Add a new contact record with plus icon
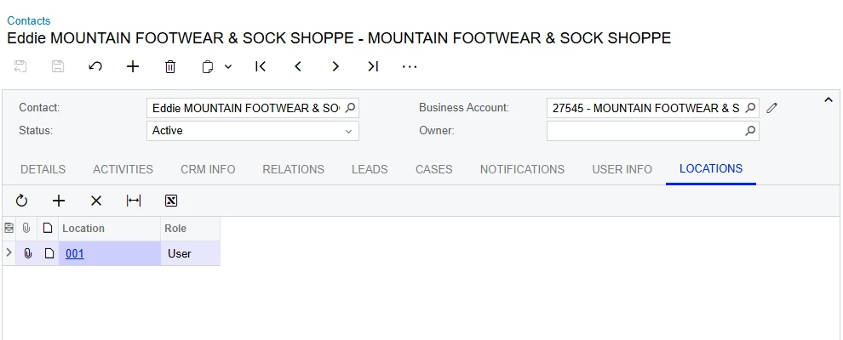The width and height of the screenshot is (843, 340). click(x=133, y=66)
